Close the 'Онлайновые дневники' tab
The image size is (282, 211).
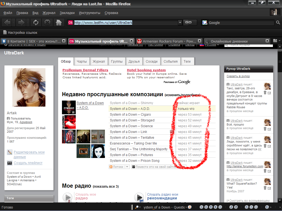(267, 41)
